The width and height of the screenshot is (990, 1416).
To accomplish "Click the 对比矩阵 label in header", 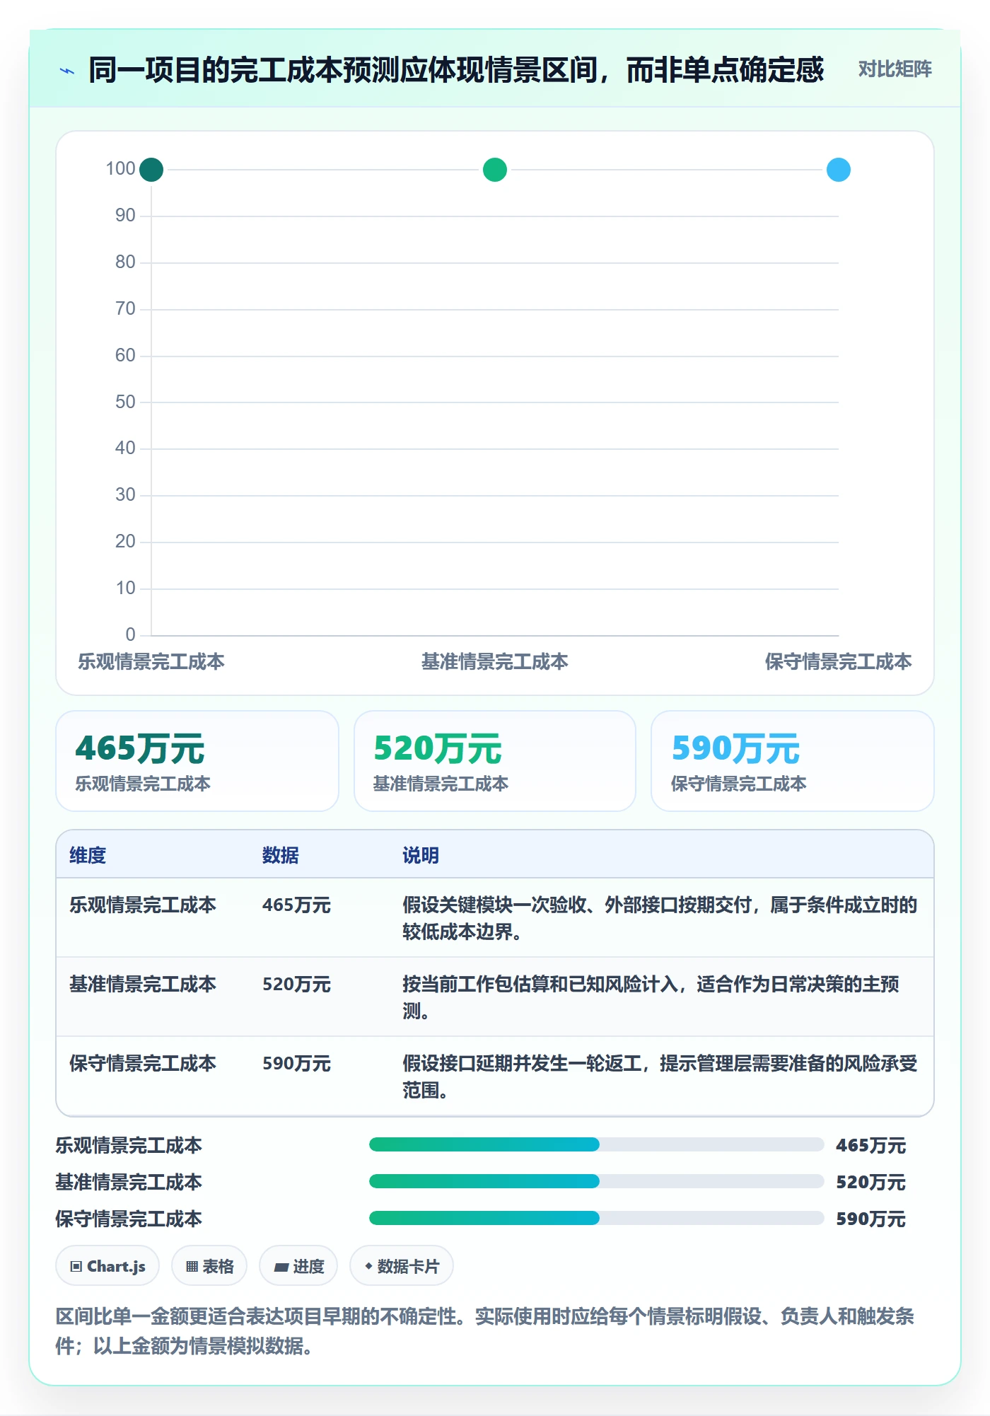I will (895, 69).
